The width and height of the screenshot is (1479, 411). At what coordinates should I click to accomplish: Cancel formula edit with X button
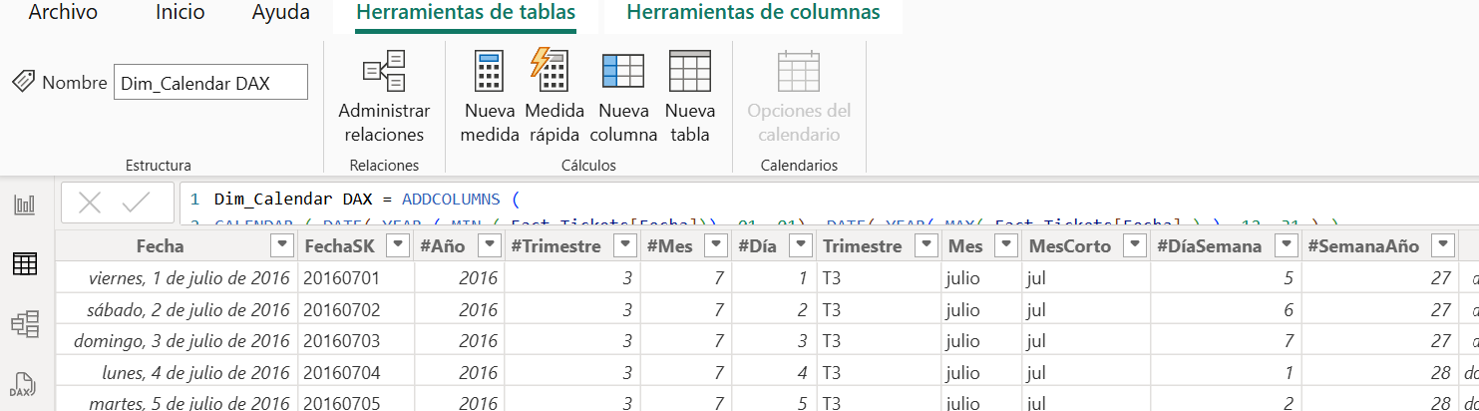[x=90, y=204]
